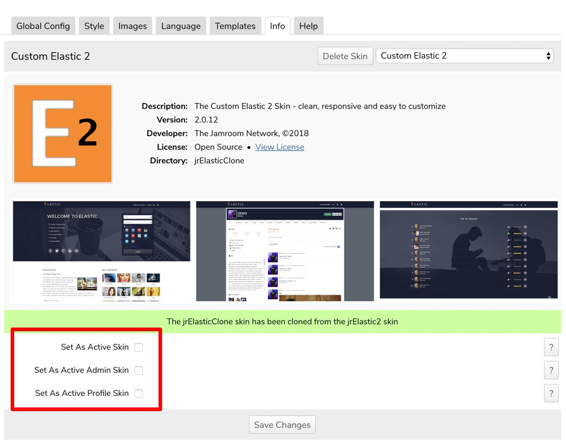Open the Top 10 Tracks screenshot thumbnail

(x=468, y=250)
